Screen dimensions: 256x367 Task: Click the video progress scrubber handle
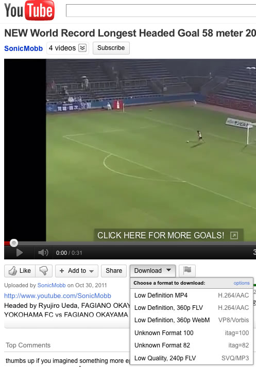coord(14,243)
